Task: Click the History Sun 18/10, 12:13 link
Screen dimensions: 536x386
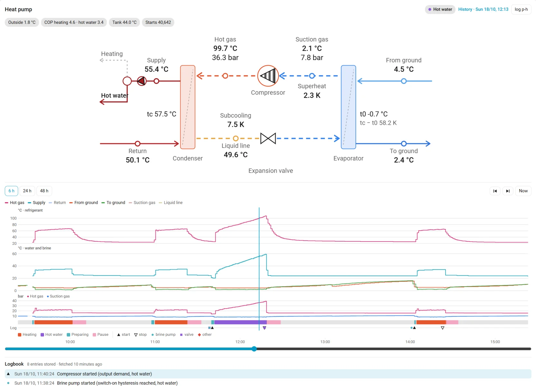Action: pyautogui.click(x=483, y=9)
